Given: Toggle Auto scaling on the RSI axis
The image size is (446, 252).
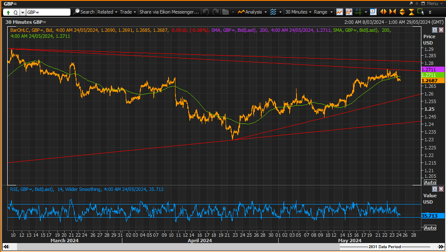Looking at the screenshot, I should point(430,228).
